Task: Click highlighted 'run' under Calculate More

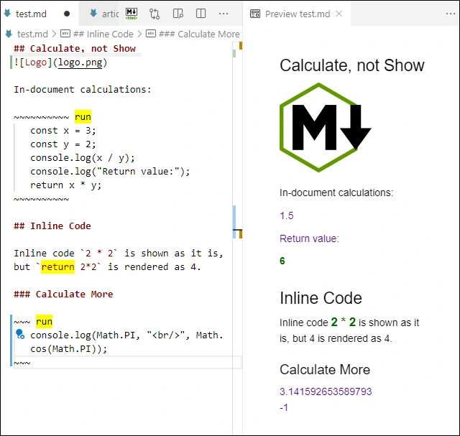Action: (44, 321)
